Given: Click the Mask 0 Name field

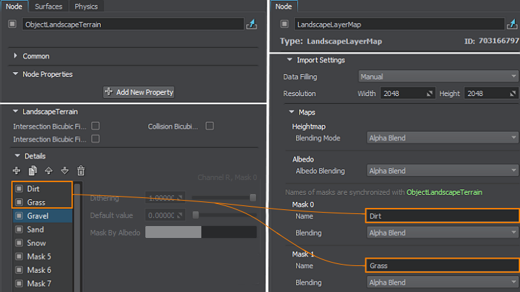Looking at the screenshot, I should (x=443, y=216).
